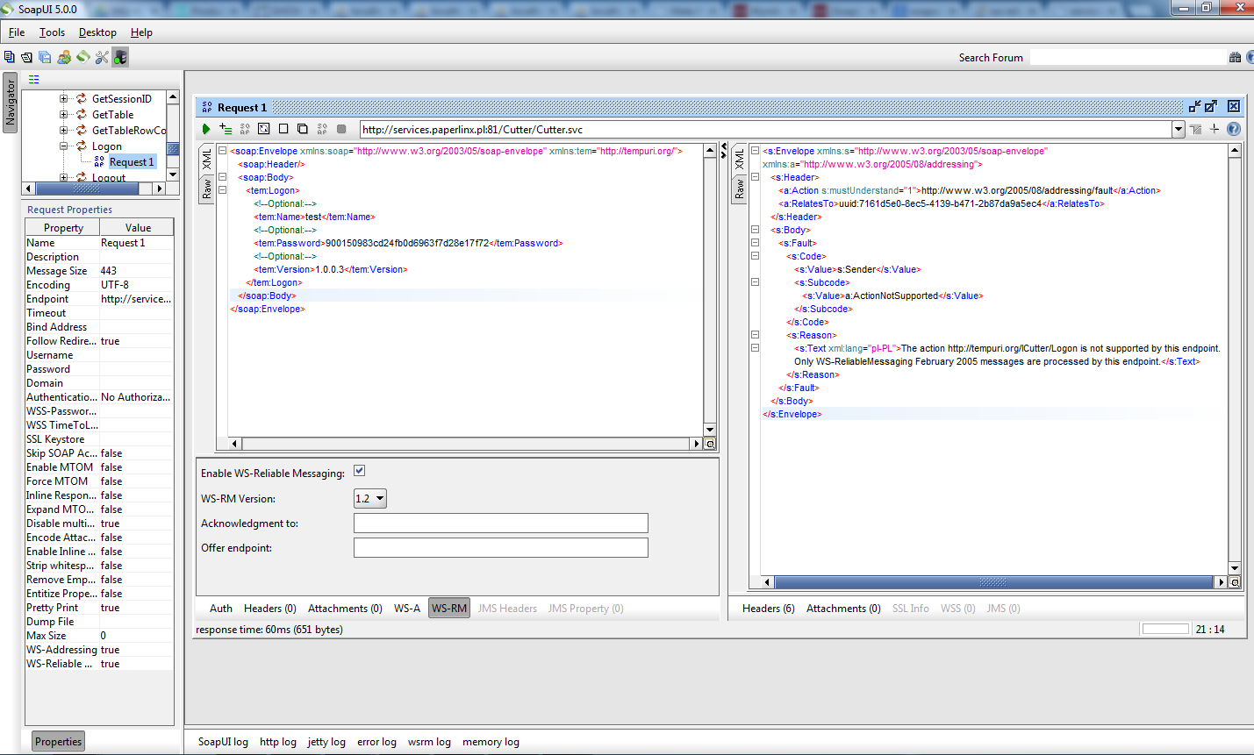Open the http log panel

pos(277,742)
